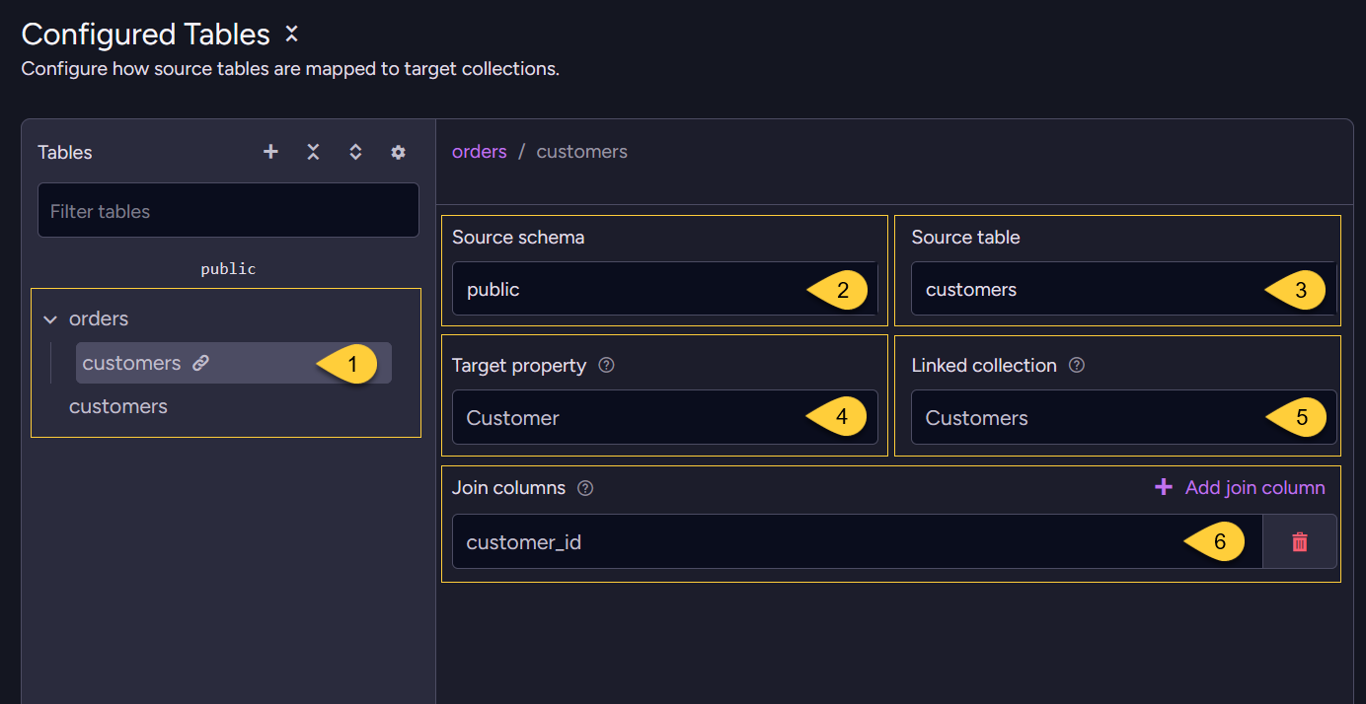
Task: Click the Filter tables search field
Action: point(228,210)
